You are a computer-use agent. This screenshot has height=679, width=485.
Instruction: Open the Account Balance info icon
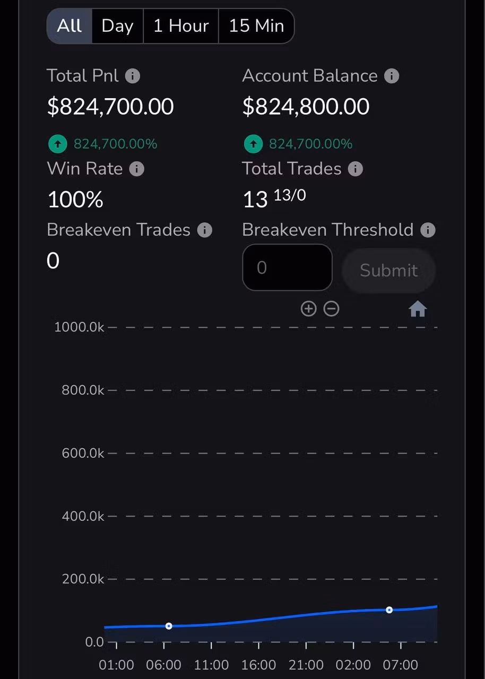pos(392,76)
